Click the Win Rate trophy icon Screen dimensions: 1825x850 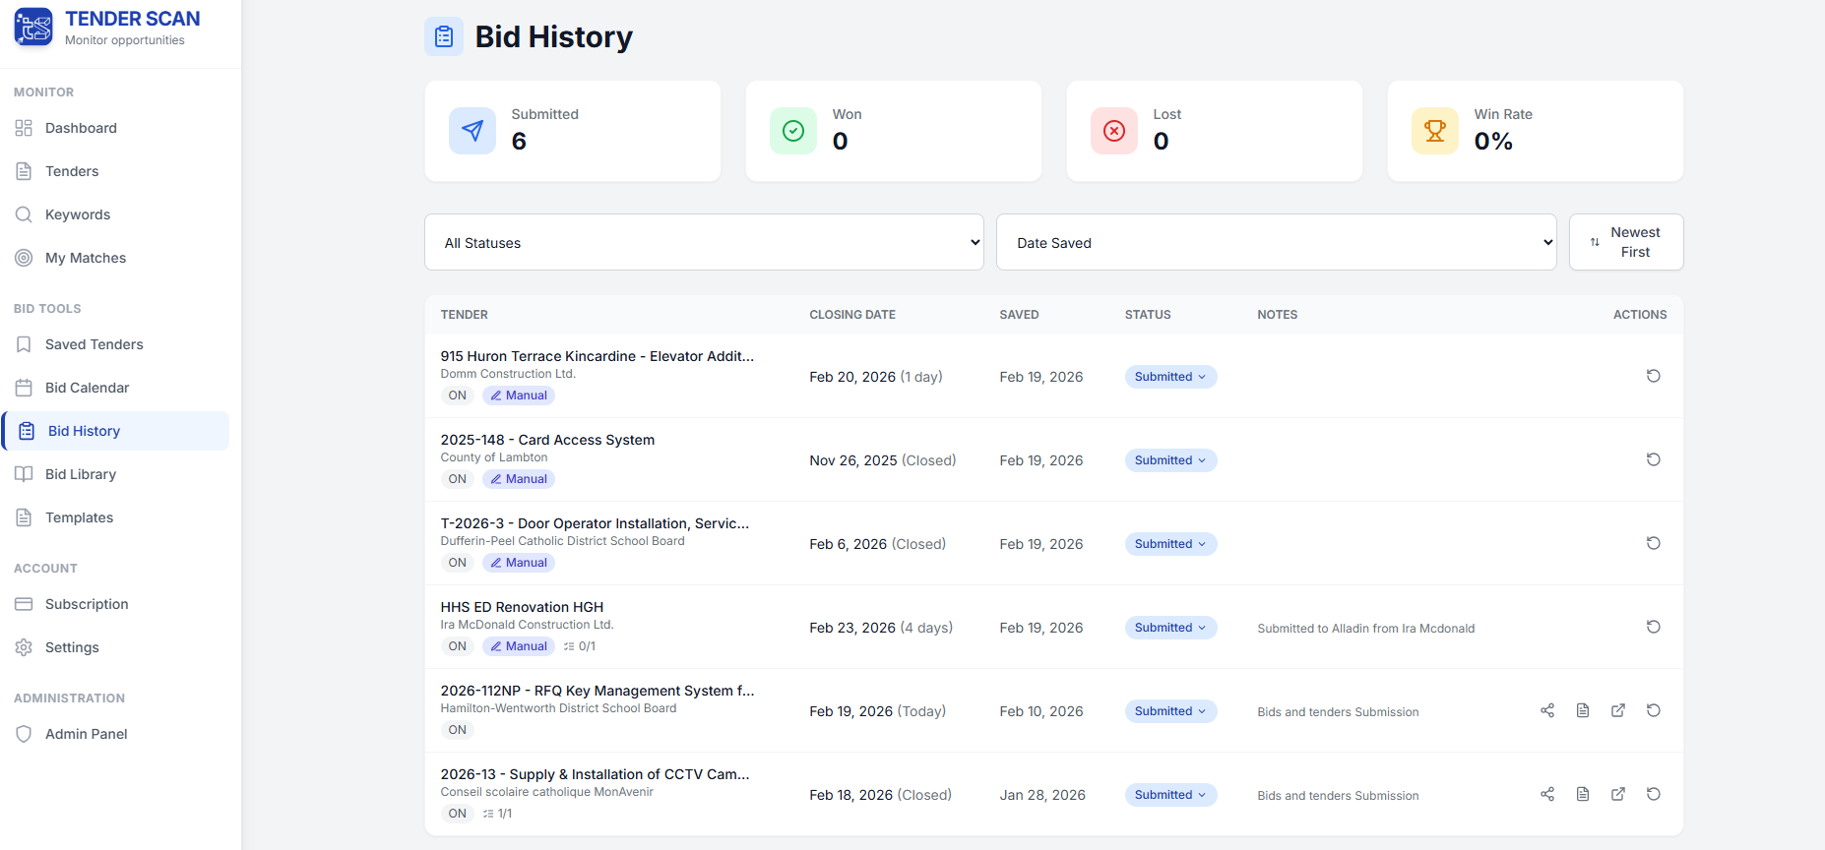click(x=1435, y=131)
